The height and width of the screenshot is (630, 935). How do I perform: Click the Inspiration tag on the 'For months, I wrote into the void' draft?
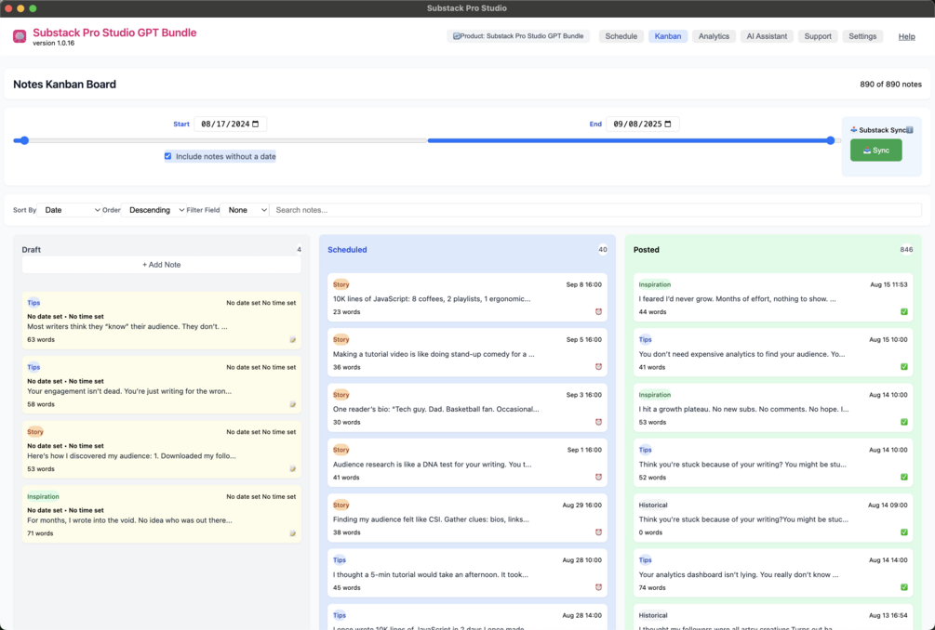43,496
